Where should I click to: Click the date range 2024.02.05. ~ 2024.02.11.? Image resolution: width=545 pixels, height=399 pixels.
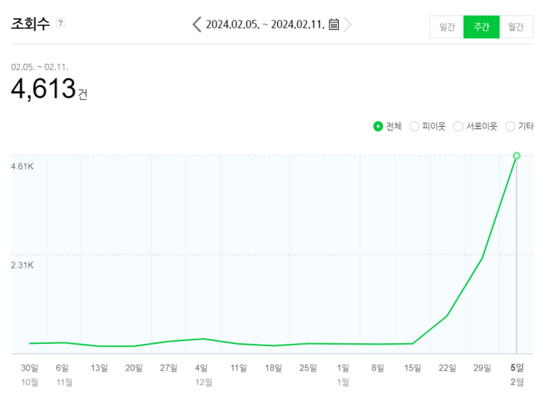[266, 25]
